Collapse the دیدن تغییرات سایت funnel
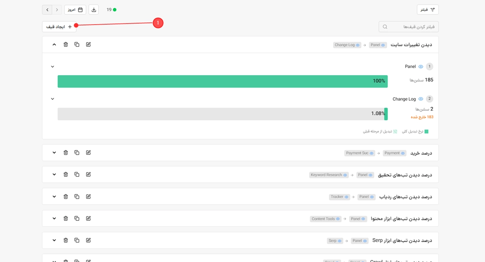Image resolution: width=485 pixels, height=262 pixels. pos(54,44)
